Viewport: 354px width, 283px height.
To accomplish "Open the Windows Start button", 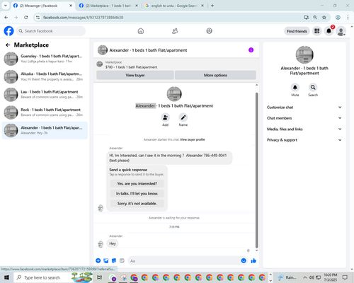I will pos(6,277).
